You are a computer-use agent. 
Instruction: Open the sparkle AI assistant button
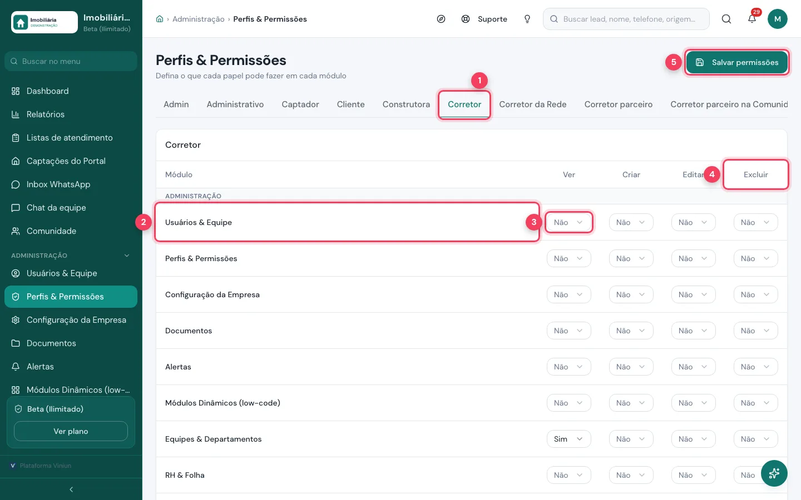(x=774, y=473)
